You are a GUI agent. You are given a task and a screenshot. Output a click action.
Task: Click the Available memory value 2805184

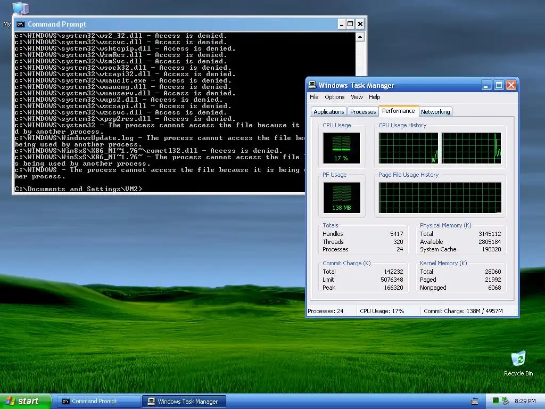(x=490, y=242)
